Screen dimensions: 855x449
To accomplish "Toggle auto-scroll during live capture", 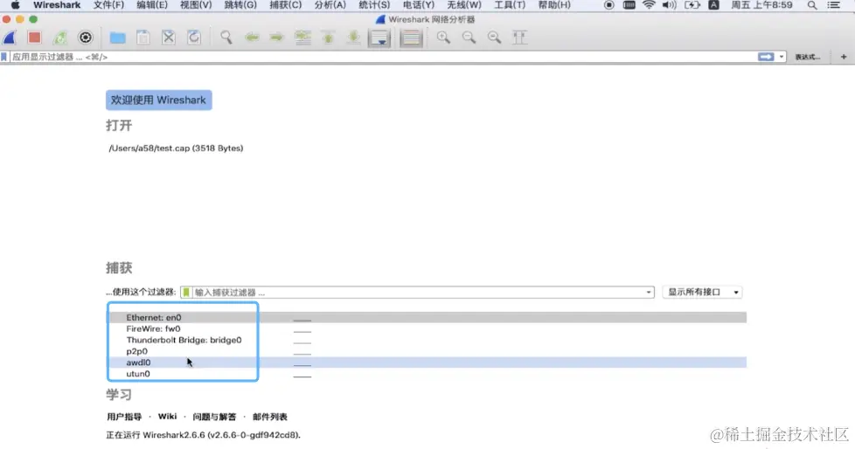I will pyautogui.click(x=379, y=38).
